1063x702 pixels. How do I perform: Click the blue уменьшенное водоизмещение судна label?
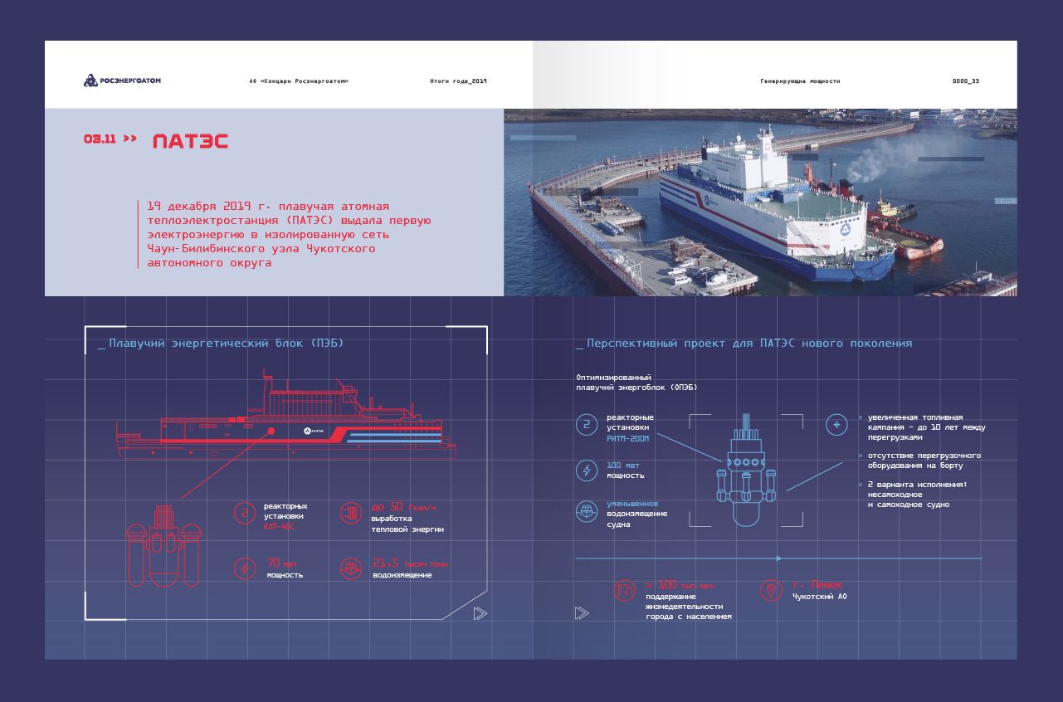637,514
